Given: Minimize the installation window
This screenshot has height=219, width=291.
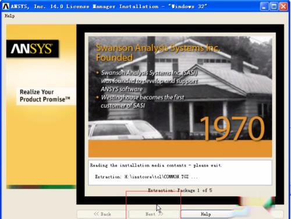Looking at the screenshot, I should point(264,6).
